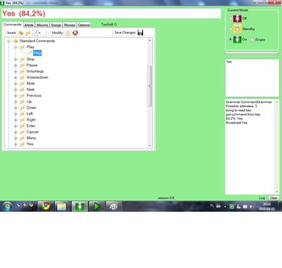Click command tree scroll down arrow

(x=149, y=146)
